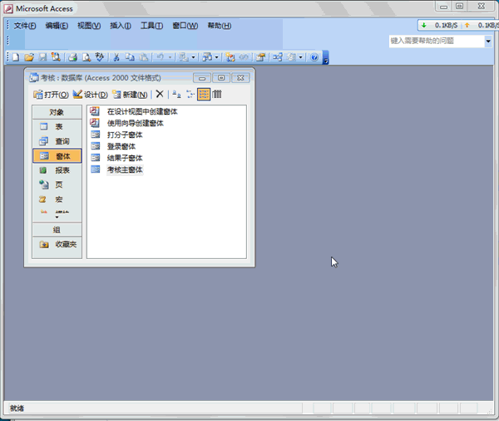Image resolution: width=499 pixels, height=421 pixels.
Task: Click the 新建(N) new button
Action: (x=130, y=95)
